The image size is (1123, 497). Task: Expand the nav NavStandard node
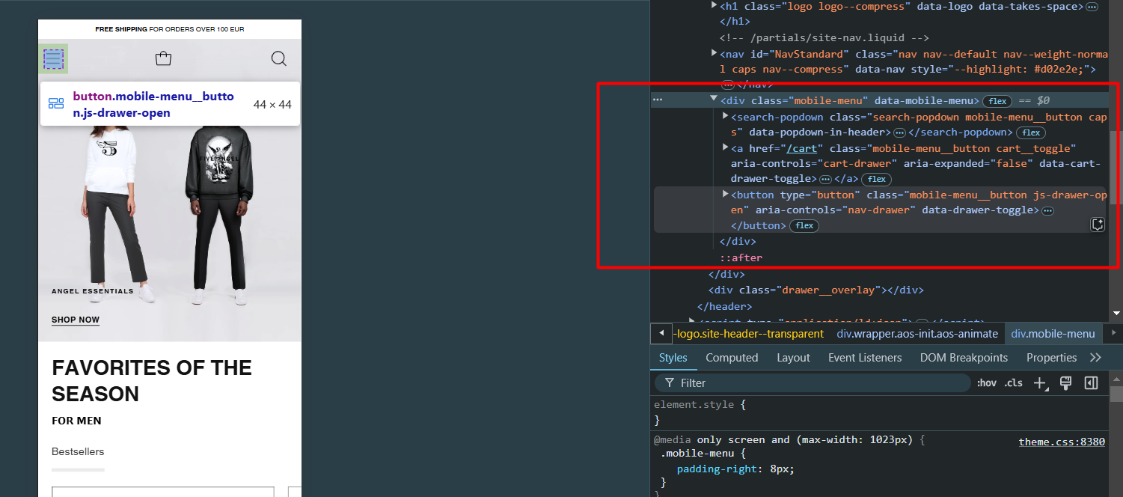point(714,53)
